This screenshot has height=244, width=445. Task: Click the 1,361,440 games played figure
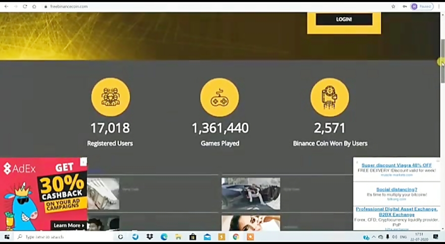[x=220, y=128]
